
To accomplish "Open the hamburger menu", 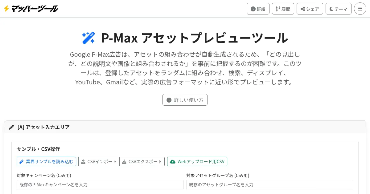I will [x=360, y=9].
